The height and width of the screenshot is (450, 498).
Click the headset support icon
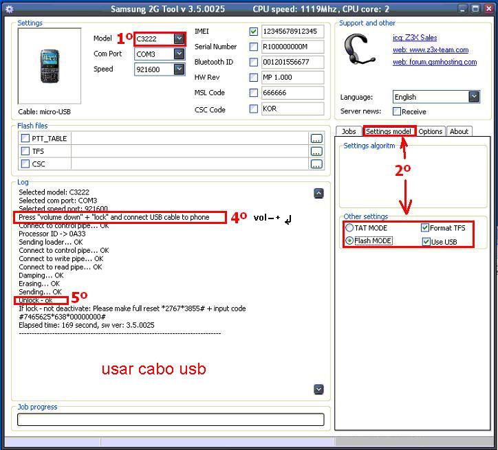360,49
